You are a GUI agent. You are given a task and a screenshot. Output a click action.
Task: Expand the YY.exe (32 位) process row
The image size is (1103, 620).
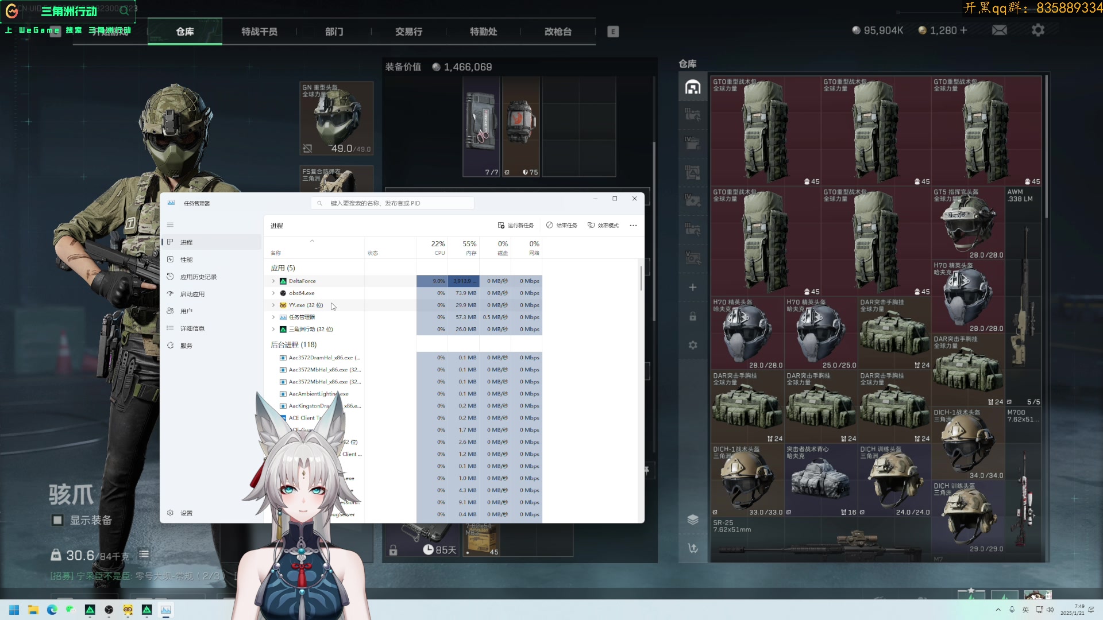pyautogui.click(x=273, y=305)
